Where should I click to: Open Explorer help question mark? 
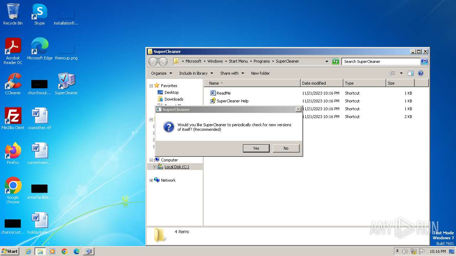[420, 73]
